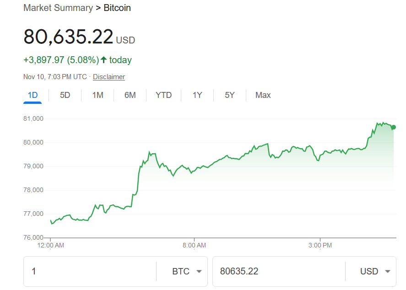View the 5Y price history
This screenshot has width=406, height=290.
click(x=230, y=95)
